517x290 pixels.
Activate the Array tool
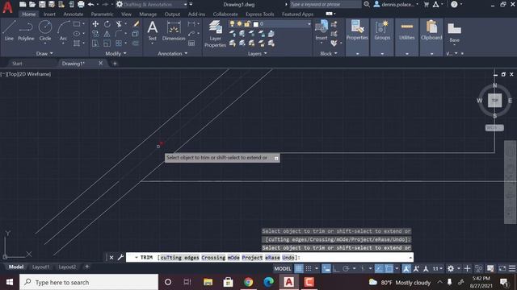(x=119, y=43)
